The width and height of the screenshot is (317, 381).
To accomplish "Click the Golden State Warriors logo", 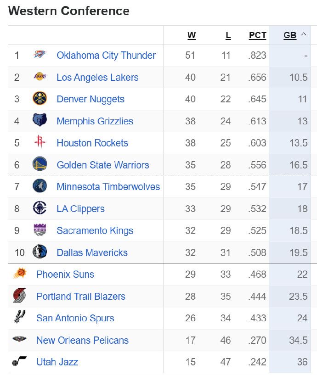I will (x=40, y=164).
